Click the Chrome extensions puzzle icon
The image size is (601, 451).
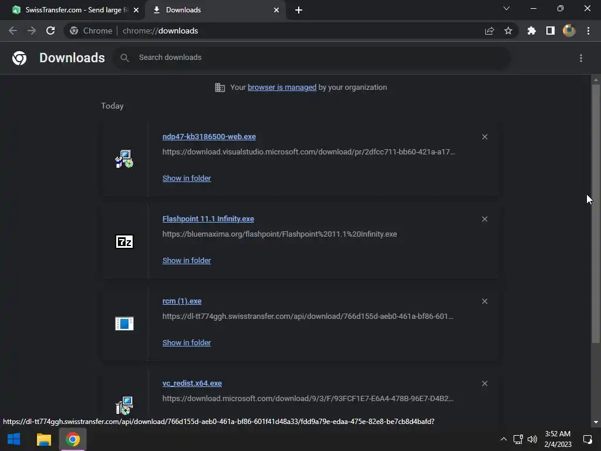click(531, 31)
